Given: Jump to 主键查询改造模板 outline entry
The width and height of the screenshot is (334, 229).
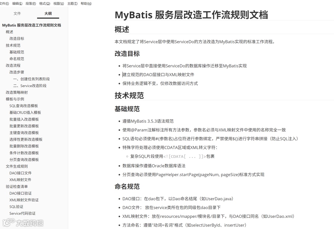Looking at the screenshot, I should pyautogui.click(x=24, y=133).
